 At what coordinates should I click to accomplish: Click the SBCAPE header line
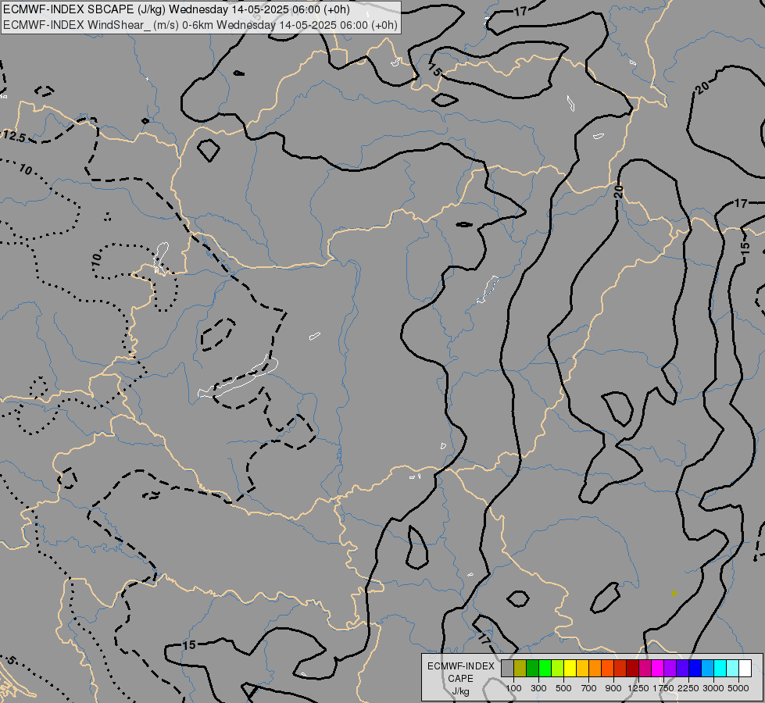176,9
